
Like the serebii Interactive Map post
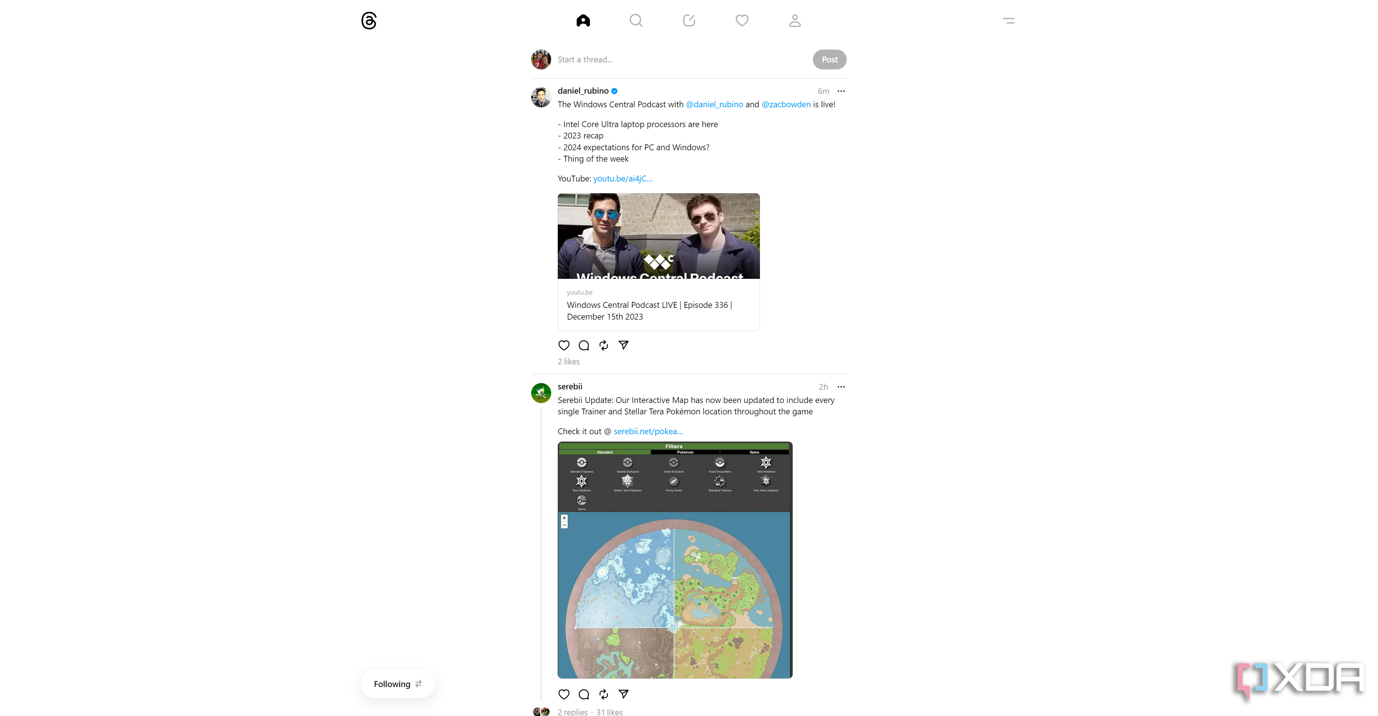pyautogui.click(x=564, y=694)
